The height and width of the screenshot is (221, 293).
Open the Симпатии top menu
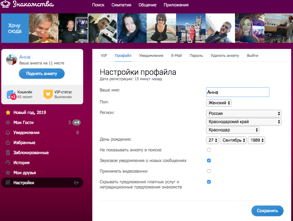pyautogui.click(x=121, y=5)
